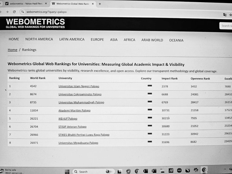Click country flag for Universitas Megabuana Palopo

tap(150, 142)
